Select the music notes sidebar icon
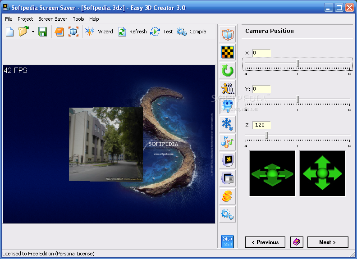 click(228, 142)
